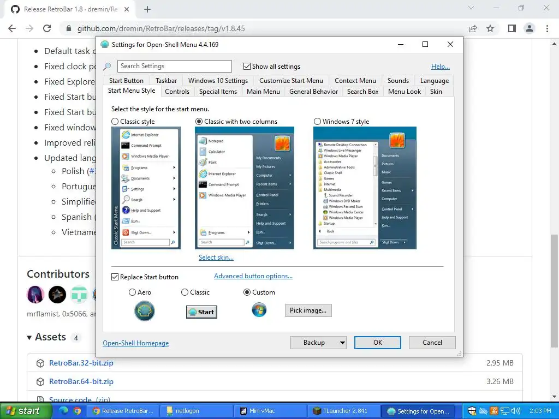The width and height of the screenshot is (559, 419).
Task: Choose the Aero start button radio option
Action: [x=132, y=292]
